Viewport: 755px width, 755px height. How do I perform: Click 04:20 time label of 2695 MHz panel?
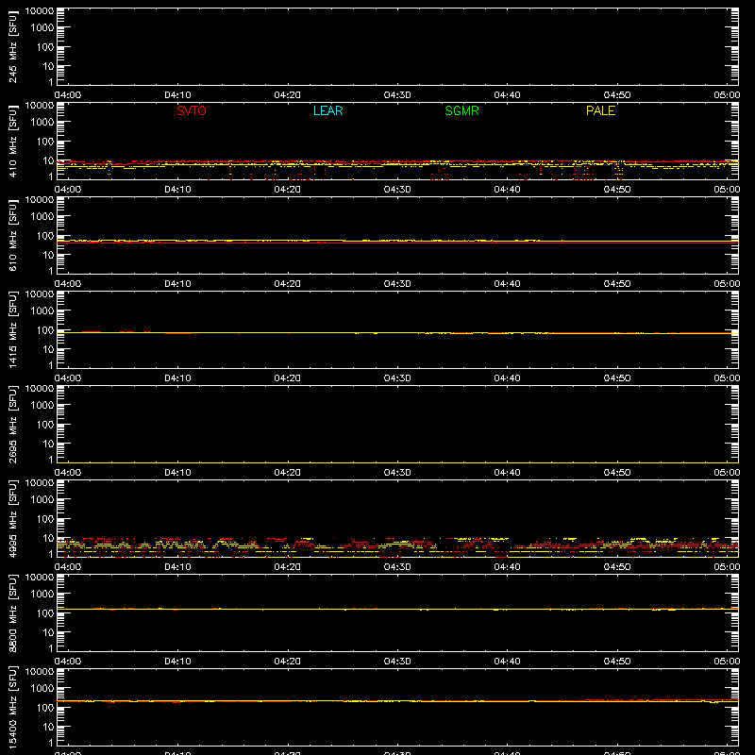[288, 473]
